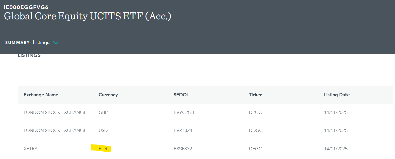Click the Listing Date column header
The height and width of the screenshot is (159, 395).
tap(337, 95)
